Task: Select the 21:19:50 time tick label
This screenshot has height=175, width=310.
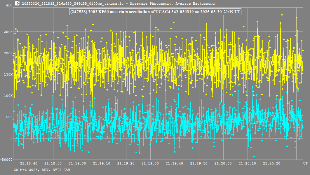Action: tap(199, 163)
